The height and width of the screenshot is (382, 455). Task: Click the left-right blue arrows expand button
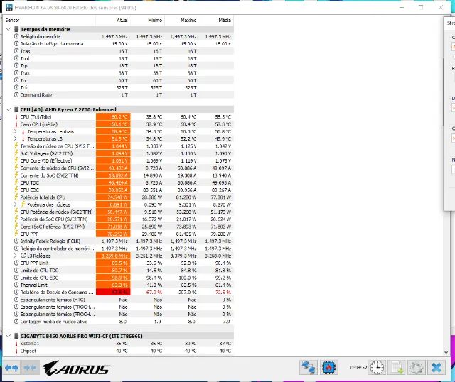tap(11, 368)
